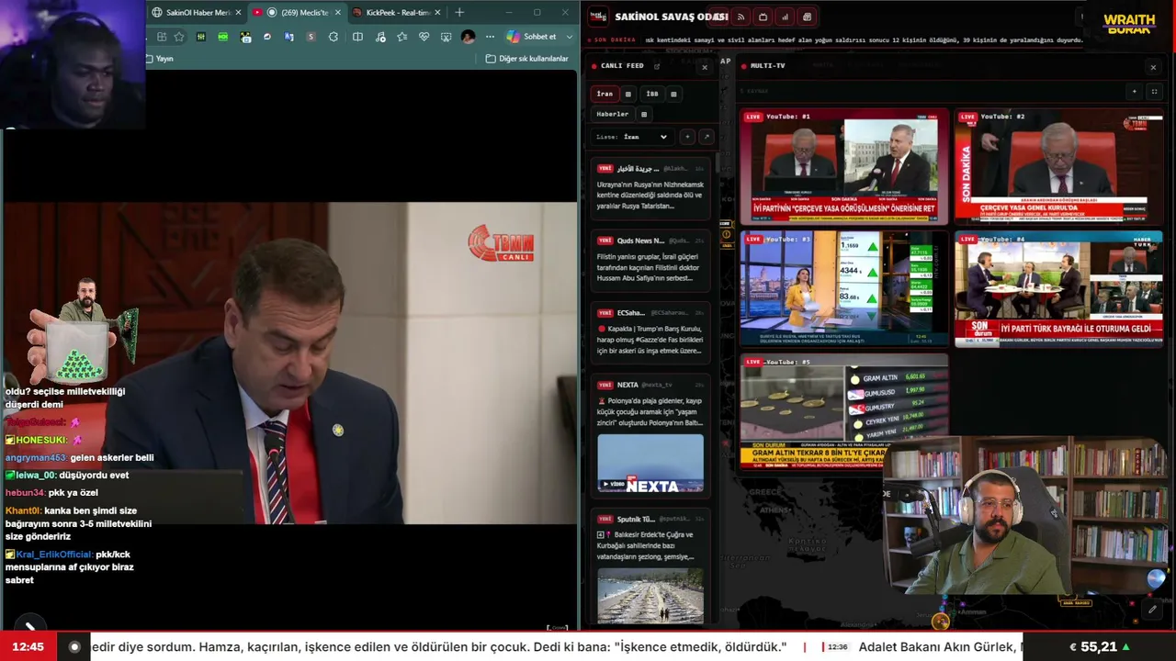Switch to the (269) Meclis'te YouTube tab

pos(296,13)
